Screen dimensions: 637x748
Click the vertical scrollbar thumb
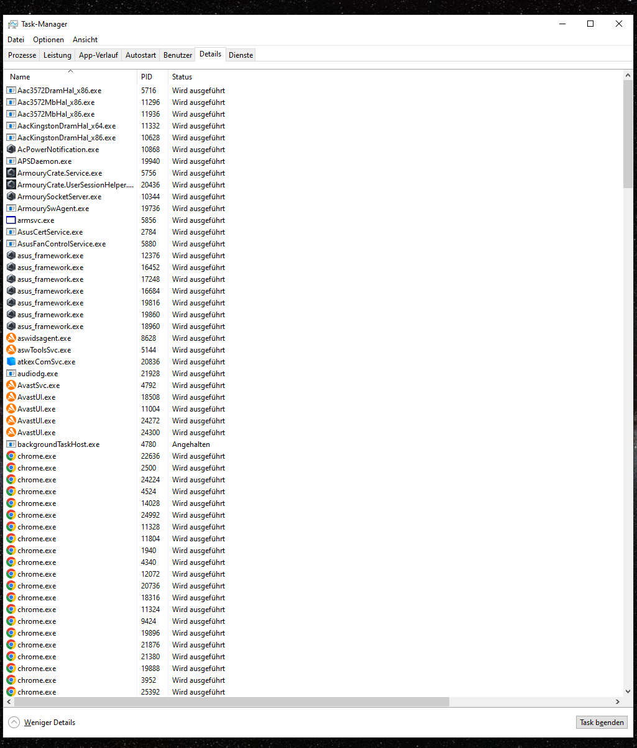(x=628, y=133)
